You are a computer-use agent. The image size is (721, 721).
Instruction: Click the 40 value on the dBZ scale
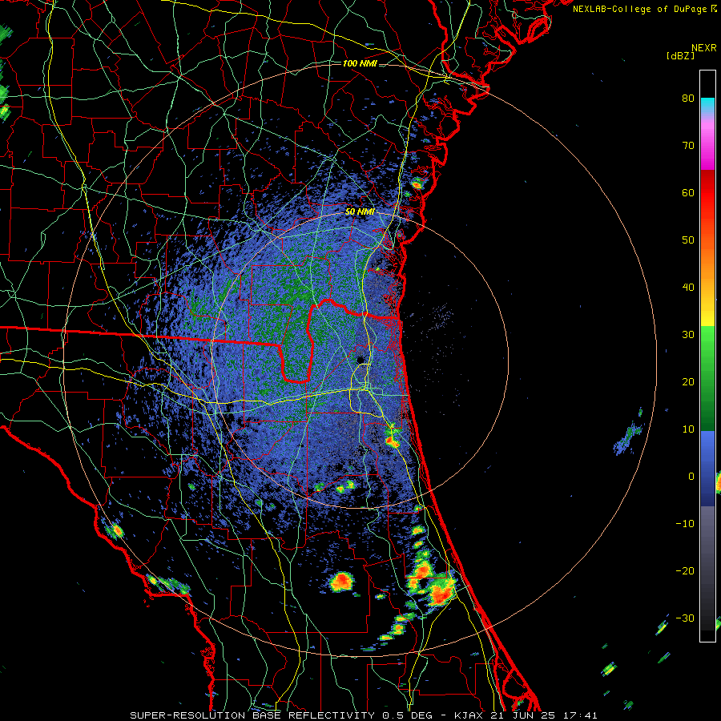coord(688,287)
